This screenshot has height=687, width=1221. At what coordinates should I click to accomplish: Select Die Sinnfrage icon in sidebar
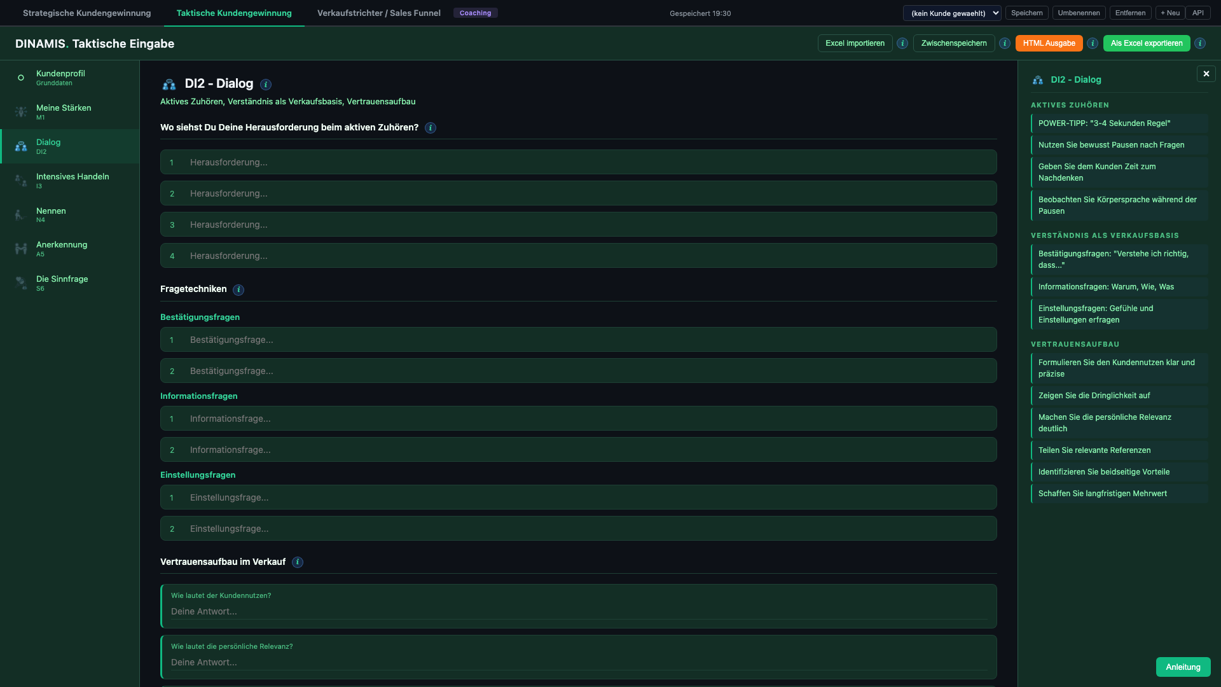(21, 283)
